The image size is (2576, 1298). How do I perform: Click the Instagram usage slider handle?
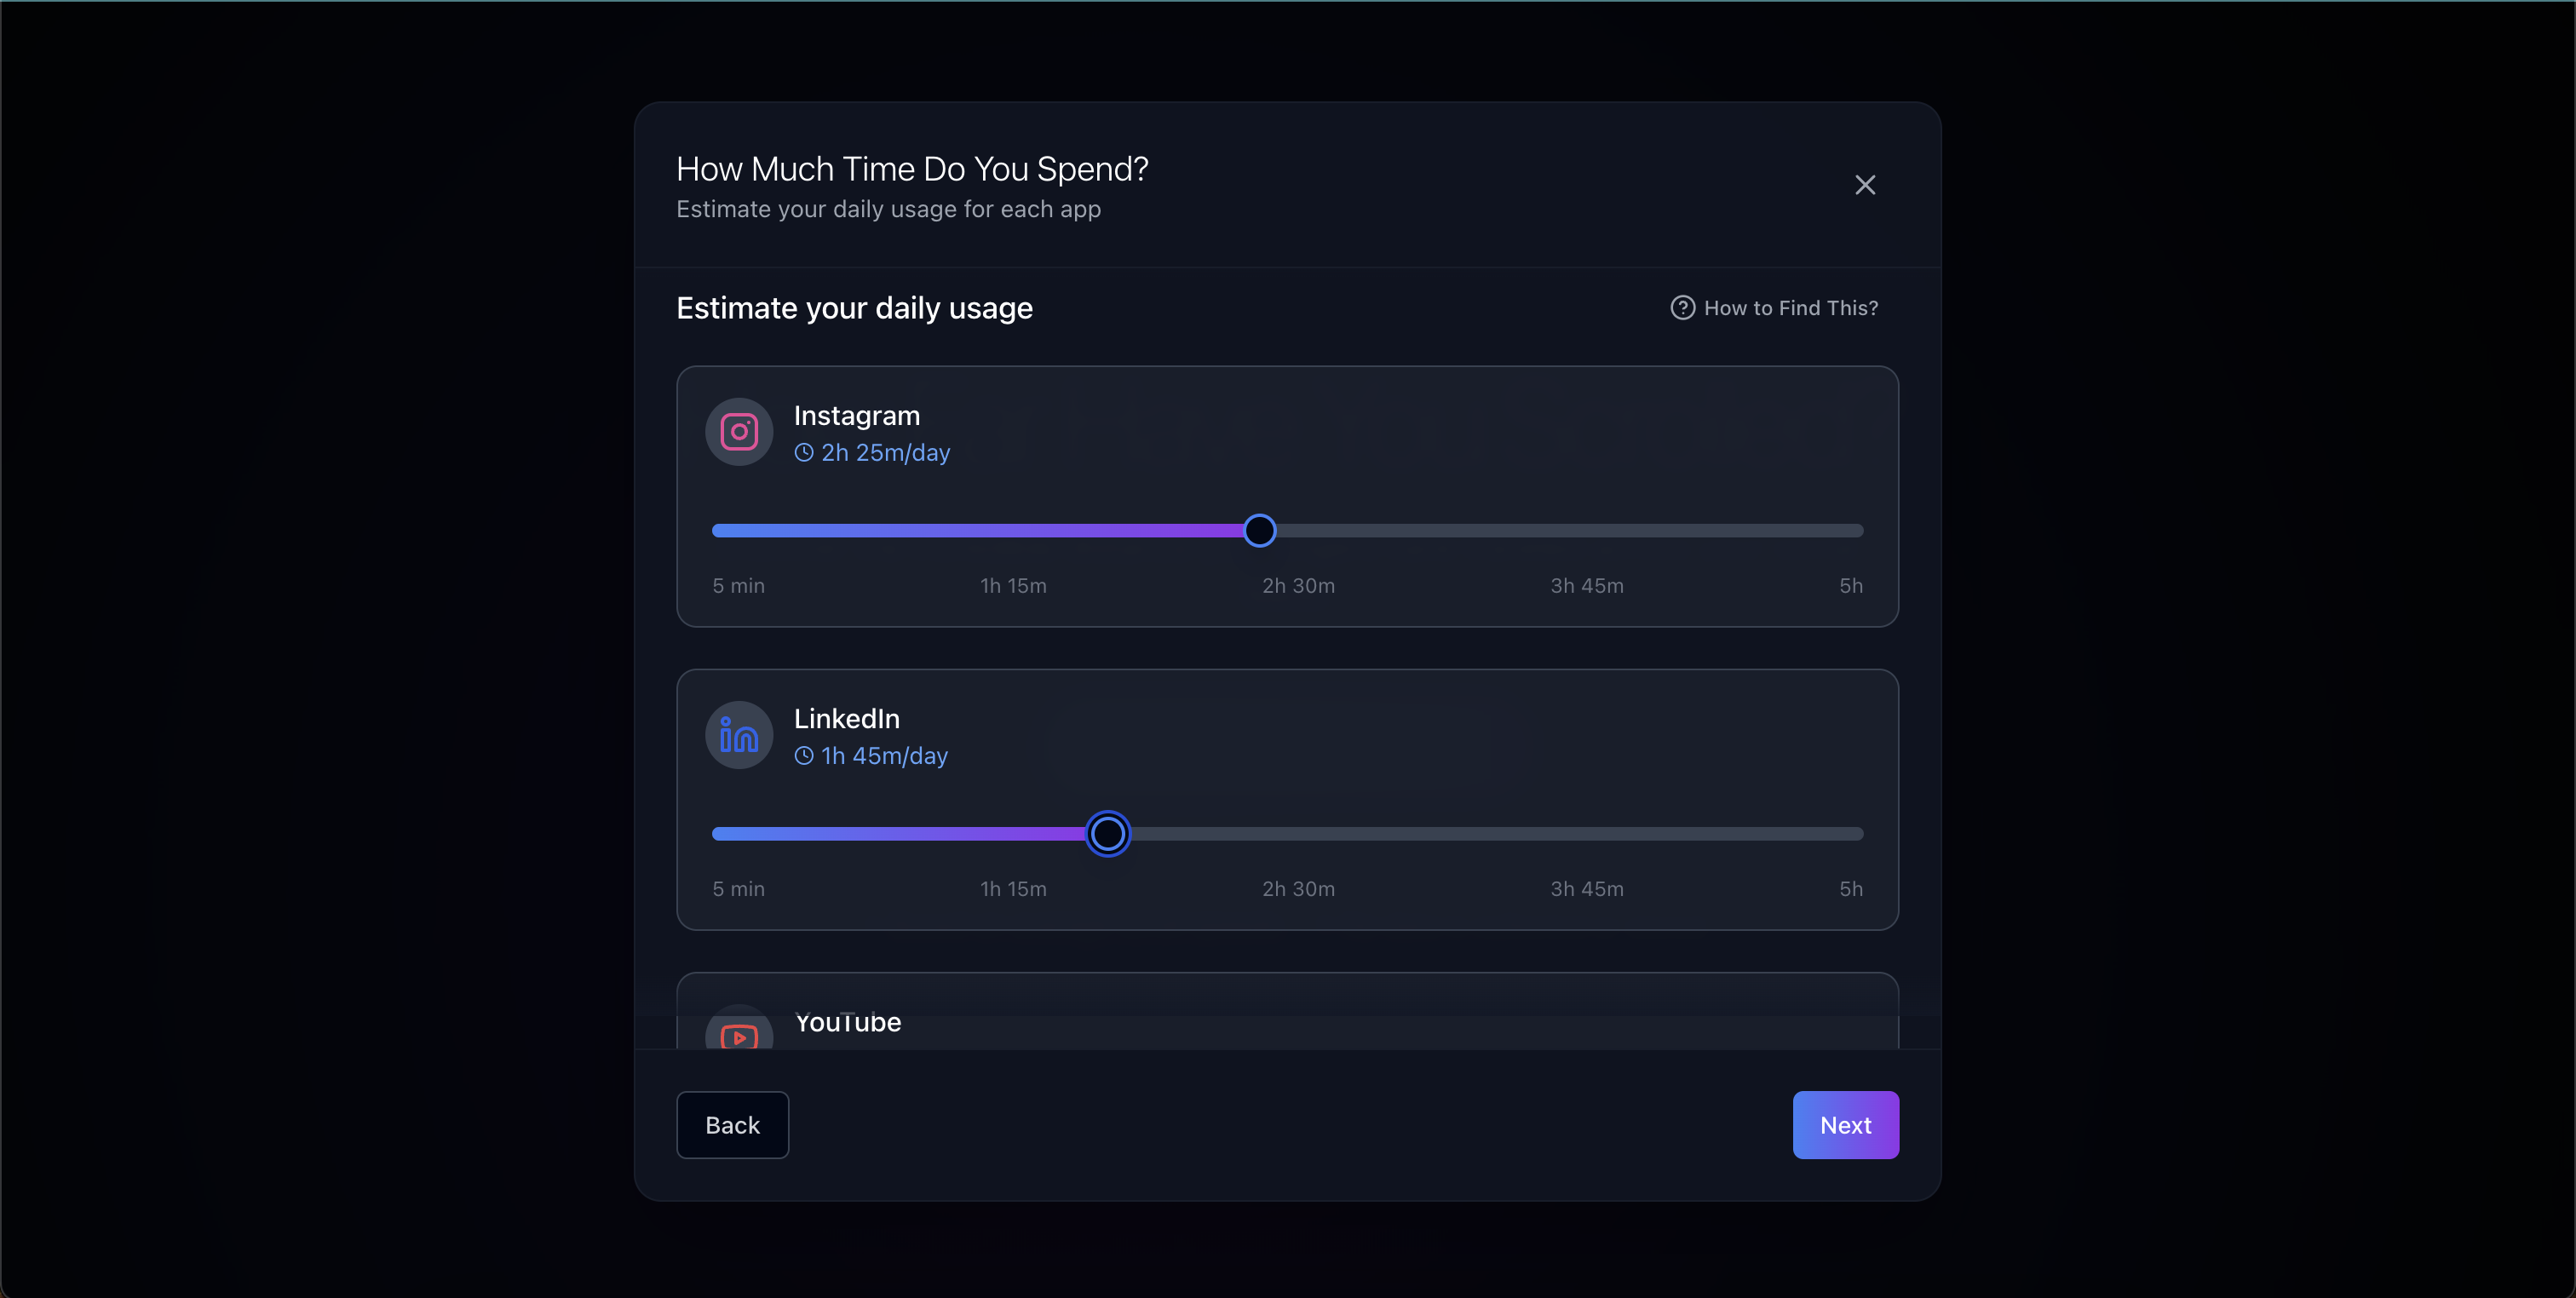[1259, 531]
